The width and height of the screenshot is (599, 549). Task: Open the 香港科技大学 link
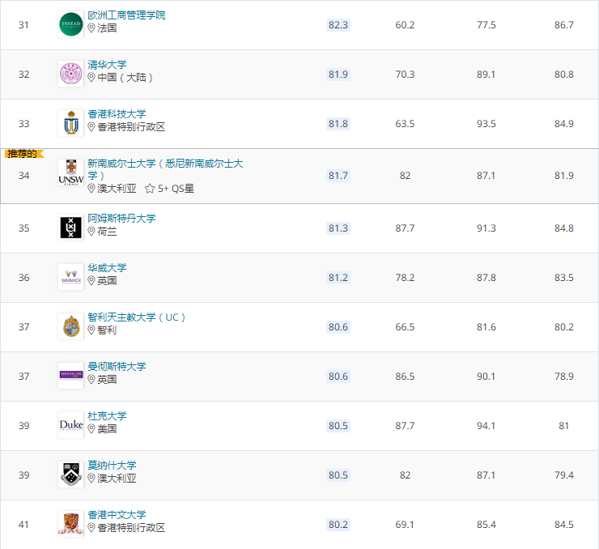(117, 114)
